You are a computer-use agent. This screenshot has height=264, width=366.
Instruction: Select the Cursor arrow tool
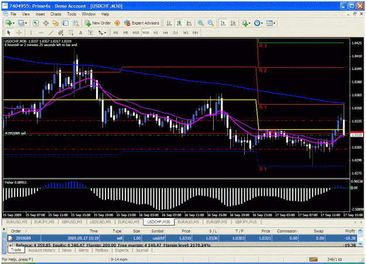pos(9,33)
